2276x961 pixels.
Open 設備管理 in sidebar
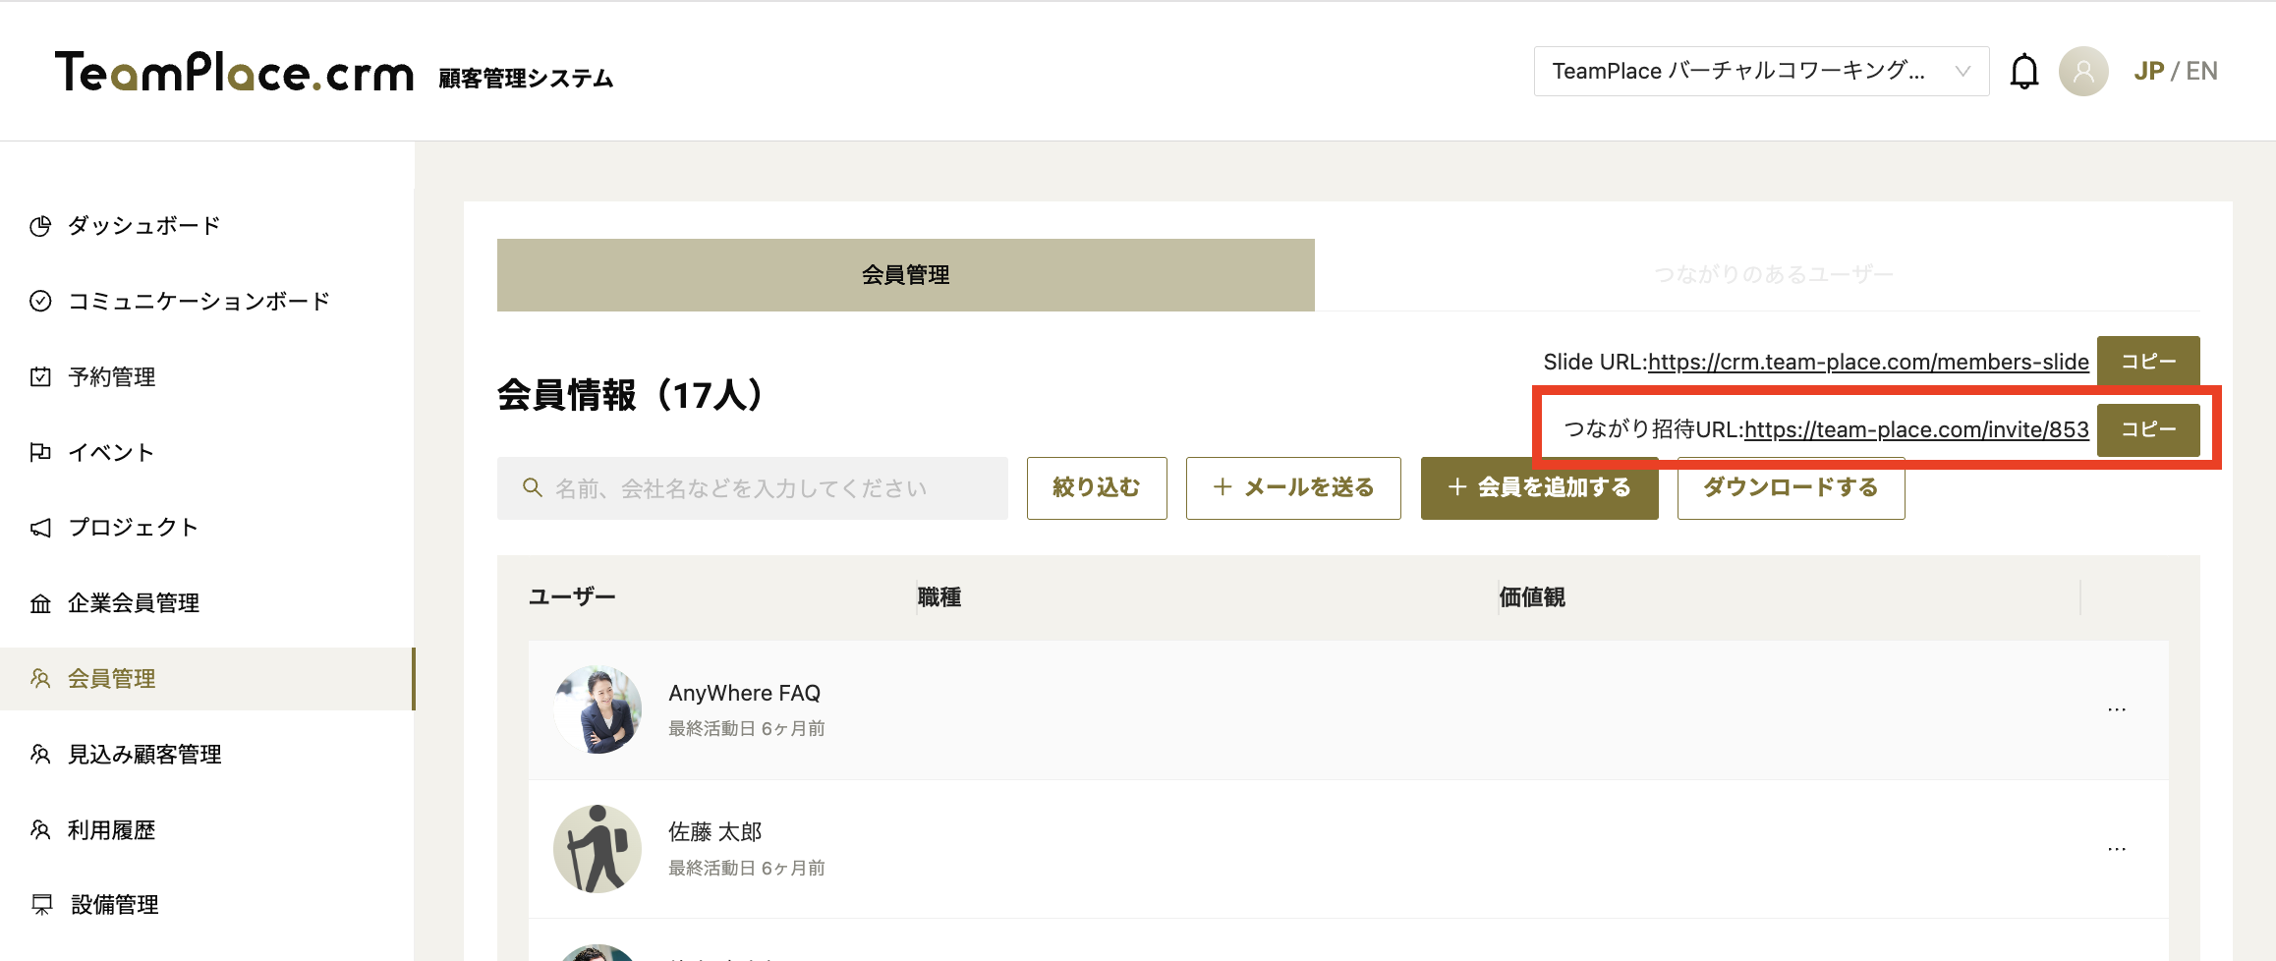pyautogui.click(x=207, y=904)
